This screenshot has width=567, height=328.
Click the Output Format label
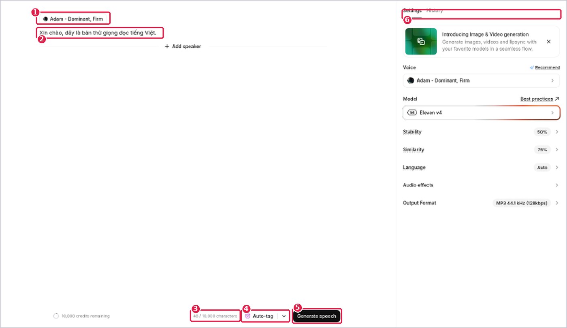pos(420,203)
